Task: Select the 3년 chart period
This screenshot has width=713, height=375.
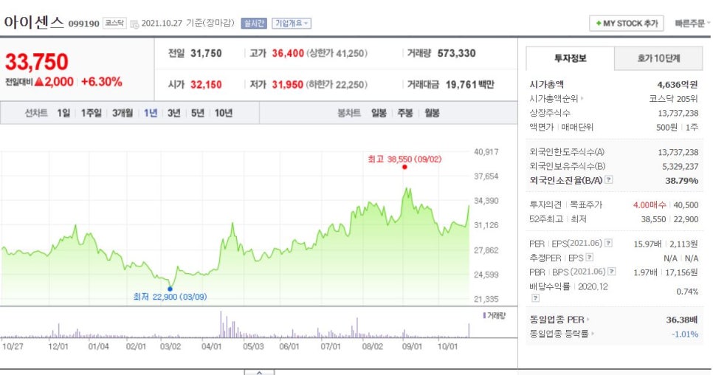Action: point(173,113)
